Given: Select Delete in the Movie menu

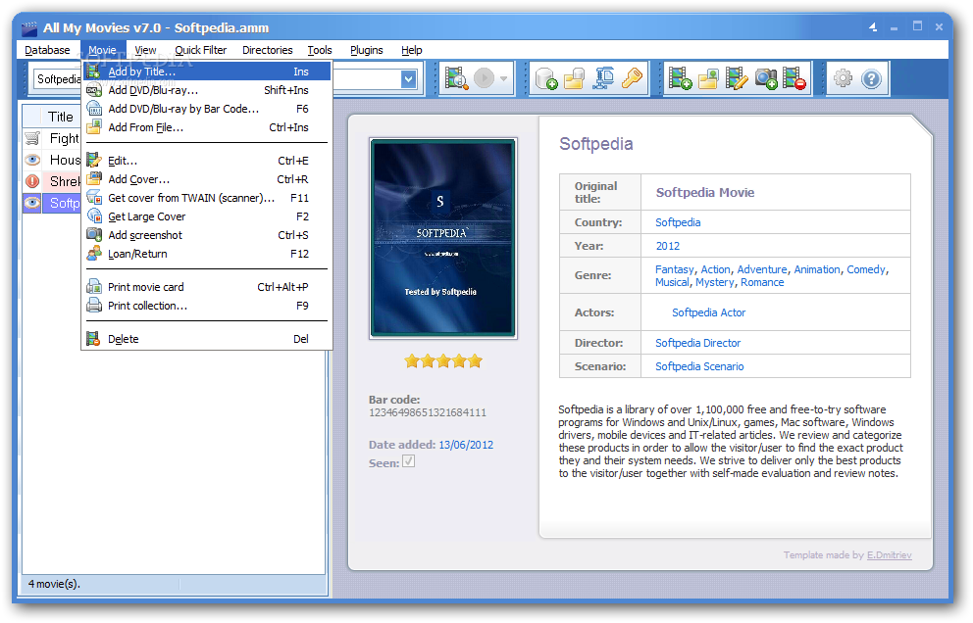Looking at the screenshot, I should [x=207, y=339].
